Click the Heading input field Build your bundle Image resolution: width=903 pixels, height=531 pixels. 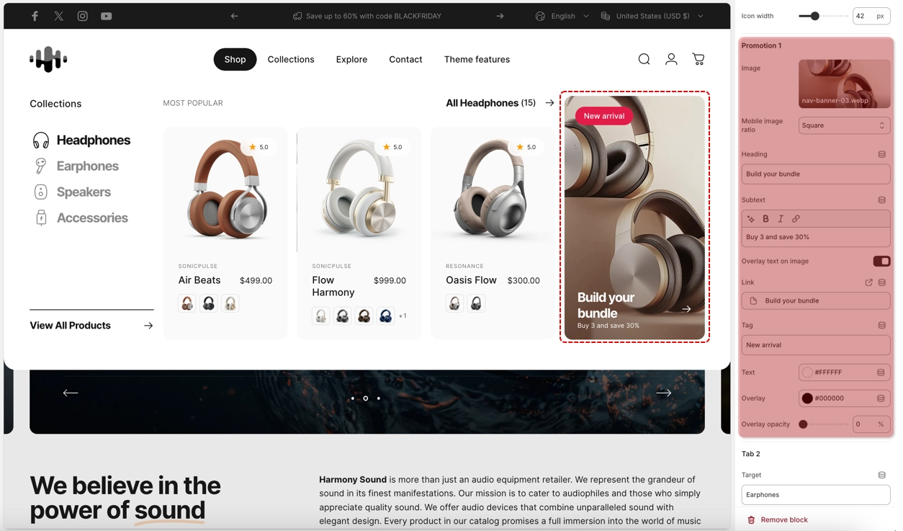point(816,174)
